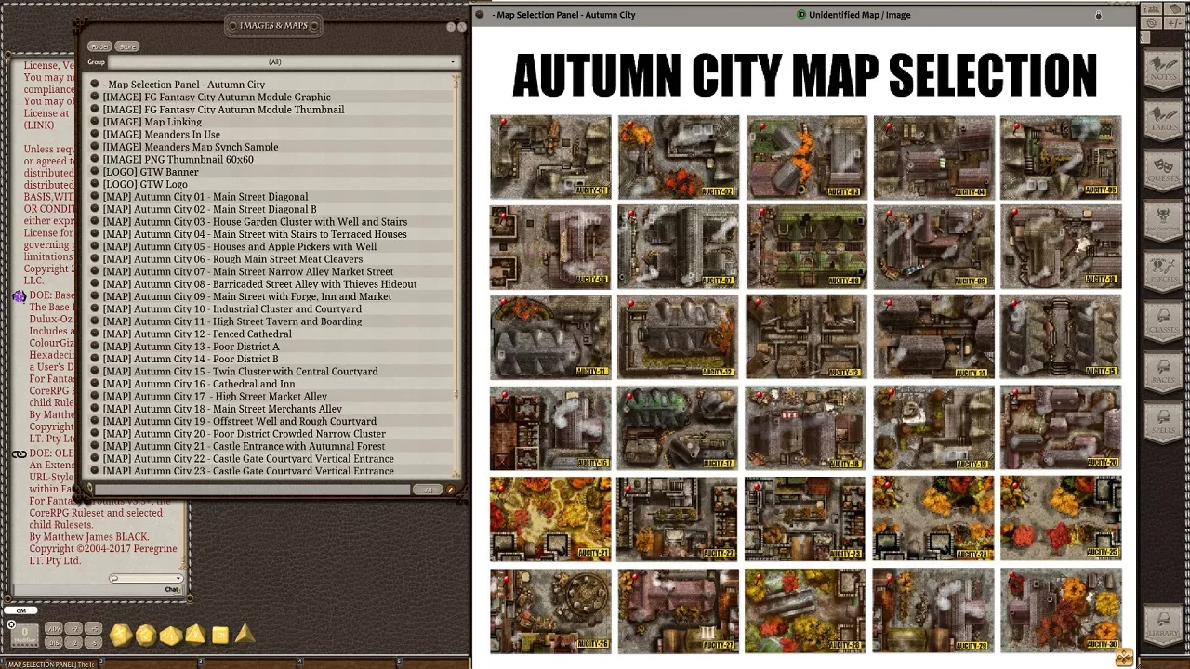Click the Folder button in Images & Maps
This screenshot has height=669, width=1190.
(99, 46)
